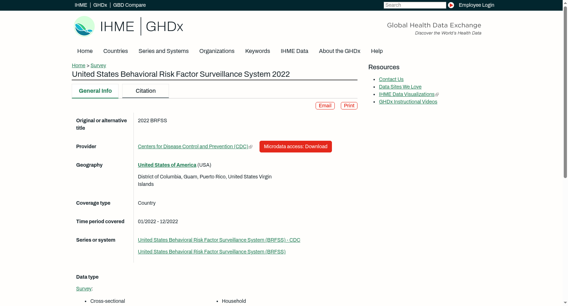The image size is (568, 306).
Task: Click the scrollbar down arrow
Action: click(x=565, y=303)
